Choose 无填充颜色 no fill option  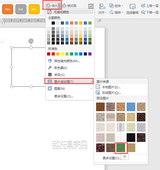tap(70, 12)
